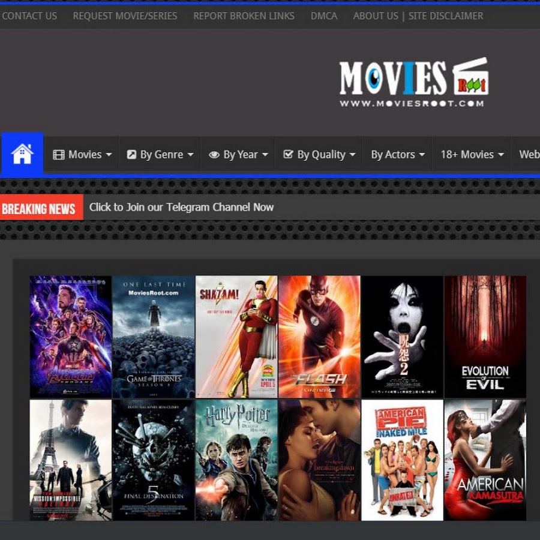This screenshot has height=540, width=540.
Task: Choose the Shazam movie poster
Action: 236,336
